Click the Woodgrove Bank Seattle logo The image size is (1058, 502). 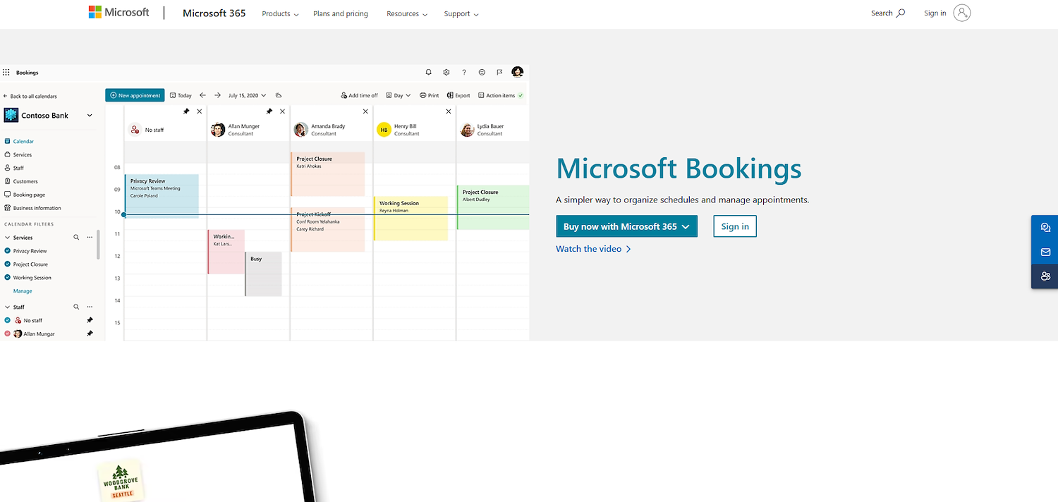tap(120, 481)
